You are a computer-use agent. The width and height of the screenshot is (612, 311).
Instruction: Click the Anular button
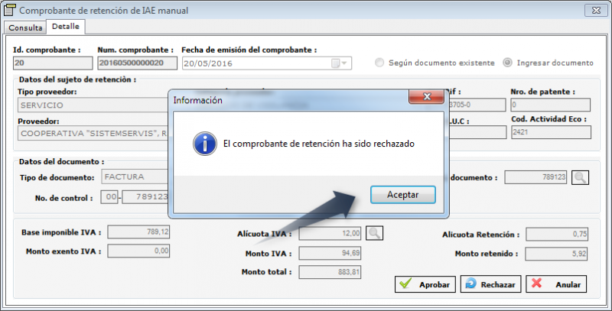pos(556,284)
